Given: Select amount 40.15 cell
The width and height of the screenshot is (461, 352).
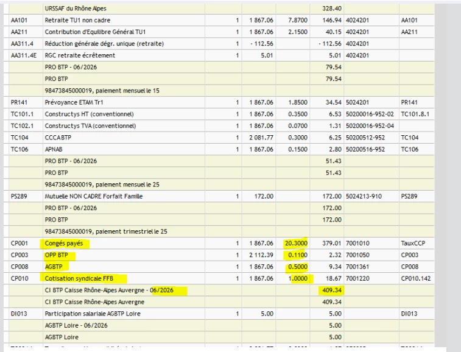Looking at the screenshot, I should [333, 32].
